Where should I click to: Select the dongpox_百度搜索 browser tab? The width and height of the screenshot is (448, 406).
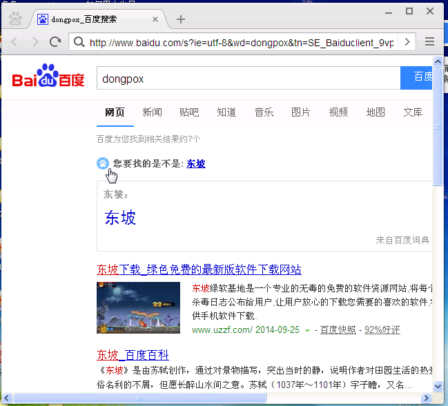[x=97, y=19]
